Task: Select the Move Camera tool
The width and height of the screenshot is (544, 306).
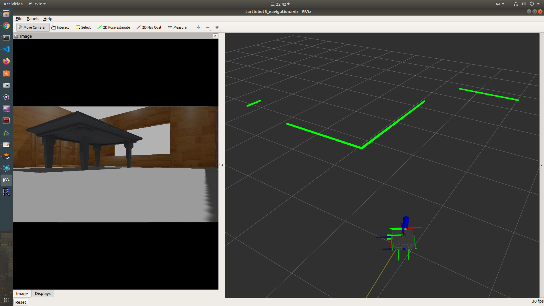Action: [32, 27]
